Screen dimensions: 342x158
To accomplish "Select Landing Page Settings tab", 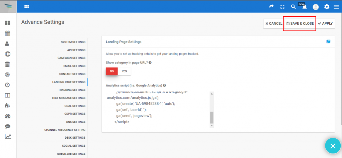I will pyautogui.click(x=69, y=82).
